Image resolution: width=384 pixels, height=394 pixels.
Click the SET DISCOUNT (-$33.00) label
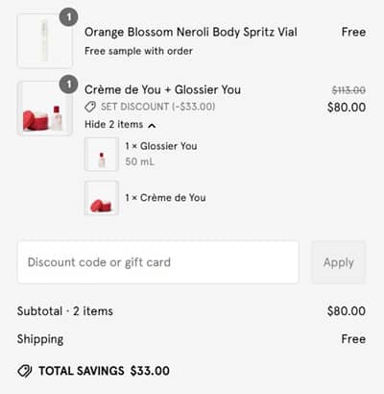(x=158, y=107)
